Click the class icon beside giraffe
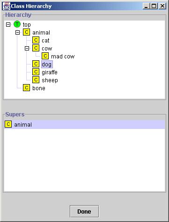Screen dimensions: 169x222 [x=36, y=72]
